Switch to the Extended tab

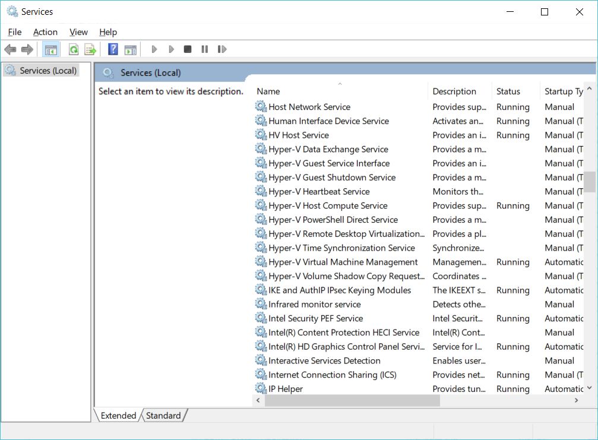(x=118, y=415)
